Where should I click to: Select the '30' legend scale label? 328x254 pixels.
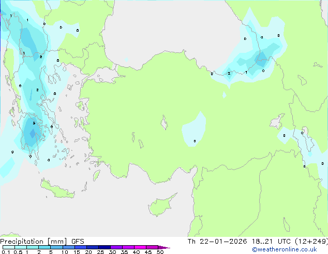(112, 252)
